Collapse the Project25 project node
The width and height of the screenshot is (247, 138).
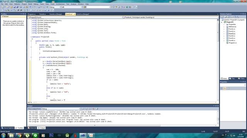point(222,22)
